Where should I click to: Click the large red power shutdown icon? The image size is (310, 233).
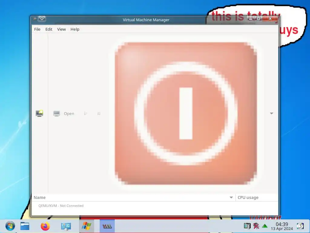[x=186, y=113]
